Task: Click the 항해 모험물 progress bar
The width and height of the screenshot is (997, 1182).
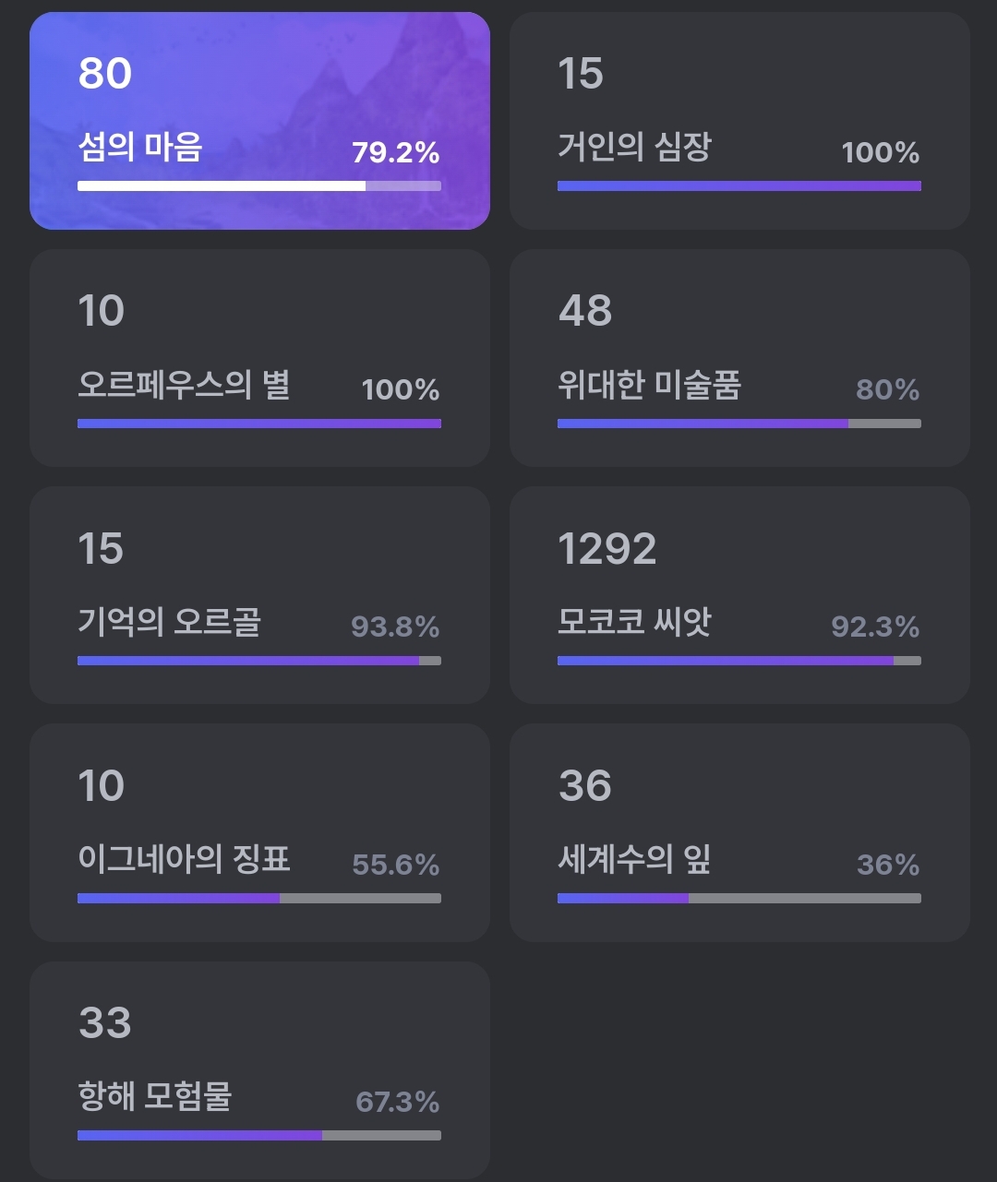Action: (x=259, y=1135)
